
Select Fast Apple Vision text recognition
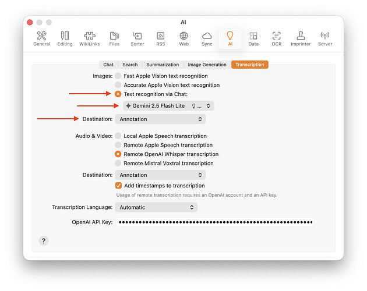(x=118, y=76)
